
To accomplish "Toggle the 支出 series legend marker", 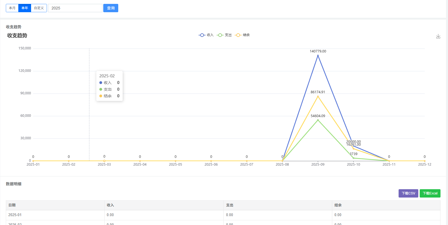I will [220, 35].
